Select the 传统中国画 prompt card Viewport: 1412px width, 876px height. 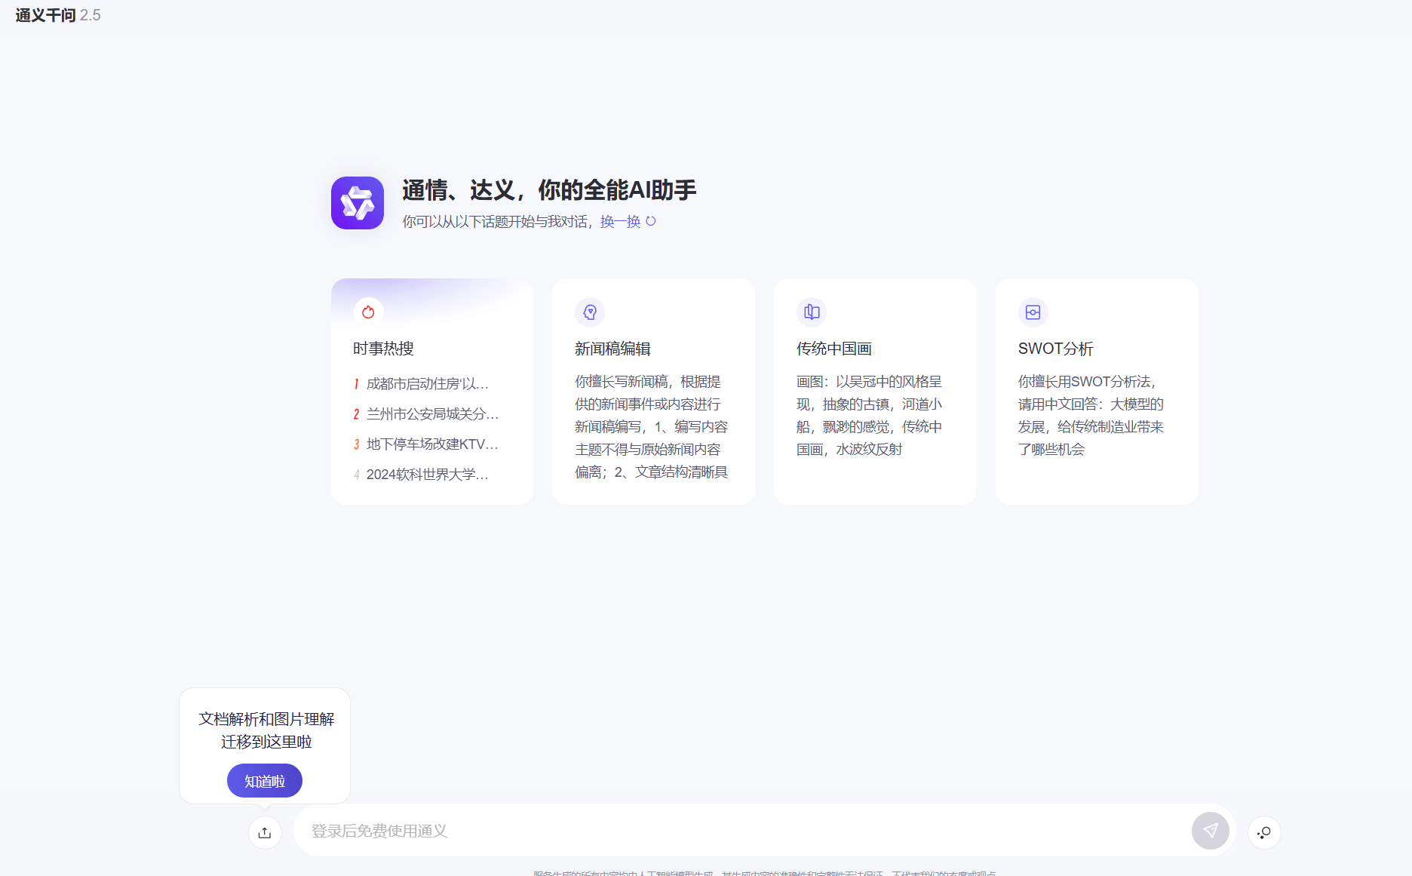tap(875, 392)
